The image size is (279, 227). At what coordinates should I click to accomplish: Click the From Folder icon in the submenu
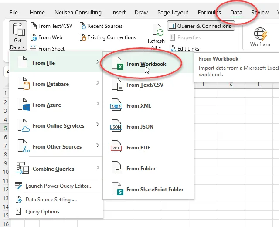[x=117, y=168]
